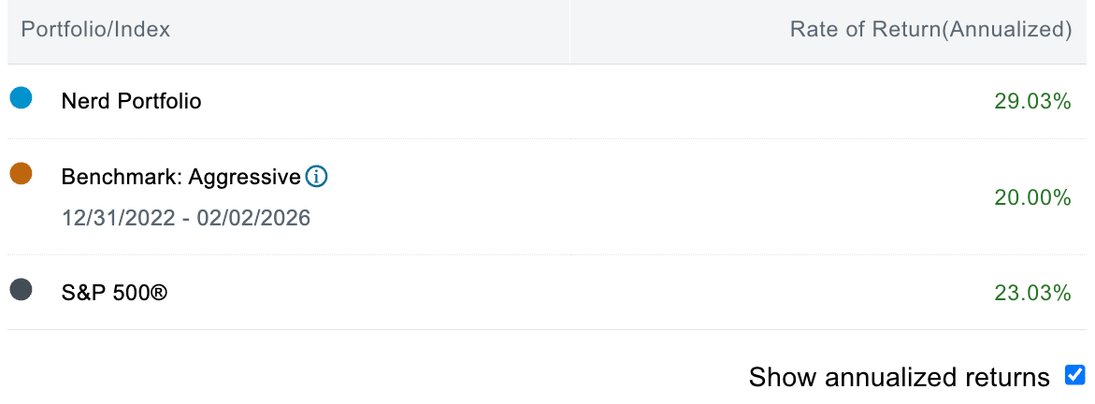Click the blue Nerd Portfolio legend dot
1095x404 pixels.
click(21, 97)
